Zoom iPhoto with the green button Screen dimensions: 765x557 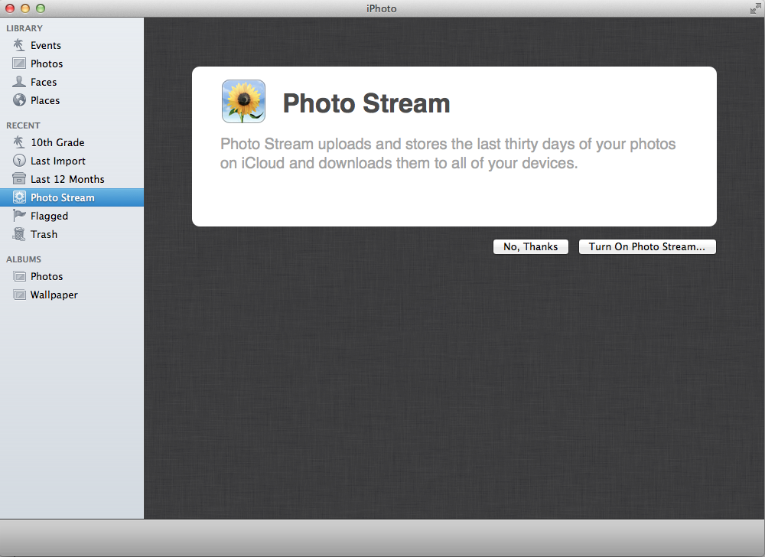coord(41,8)
